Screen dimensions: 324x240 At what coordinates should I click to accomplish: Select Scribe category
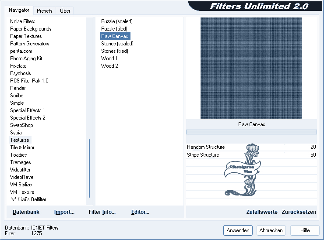(17, 96)
